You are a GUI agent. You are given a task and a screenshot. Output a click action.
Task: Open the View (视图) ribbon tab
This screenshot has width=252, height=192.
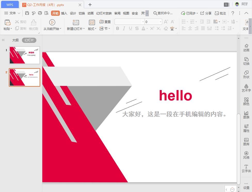tap(126, 13)
